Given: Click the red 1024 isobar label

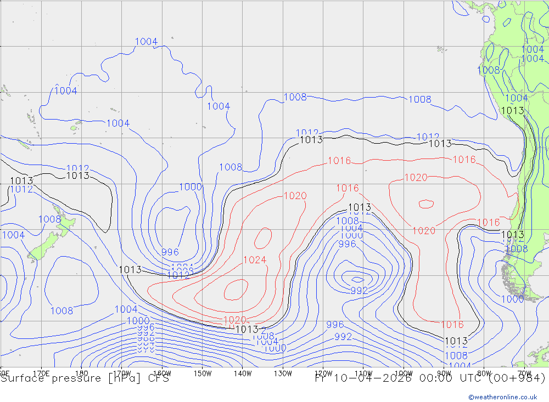Looking at the screenshot, I should [255, 259].
